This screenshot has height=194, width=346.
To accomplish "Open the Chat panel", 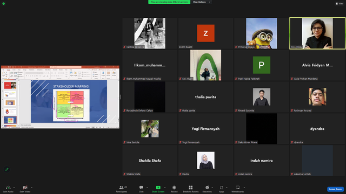I will tap(141, 189).
